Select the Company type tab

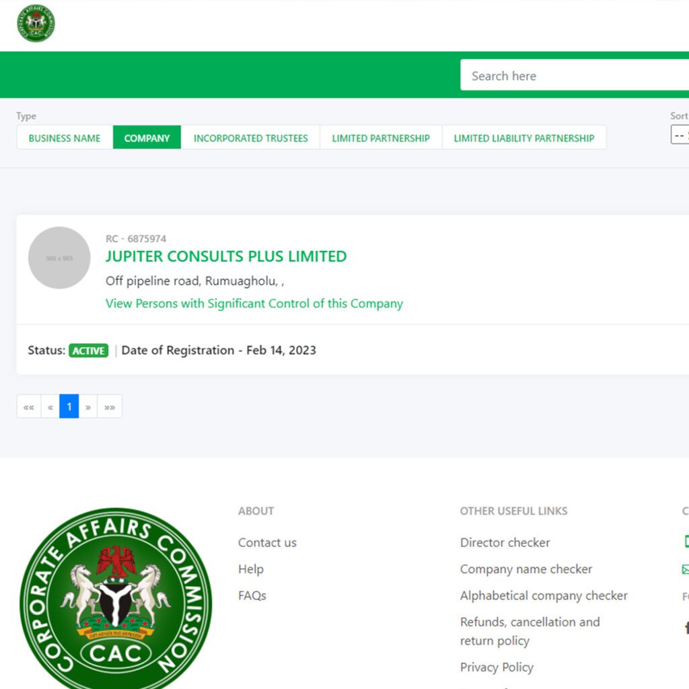click(x=147, y=138)
